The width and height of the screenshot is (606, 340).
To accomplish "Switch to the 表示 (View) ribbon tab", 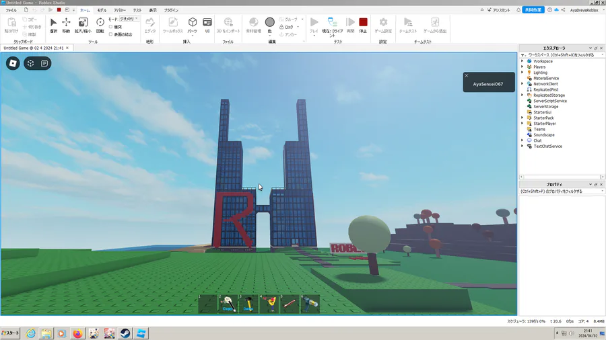I will pyautogui.click(x=153, y=10).
